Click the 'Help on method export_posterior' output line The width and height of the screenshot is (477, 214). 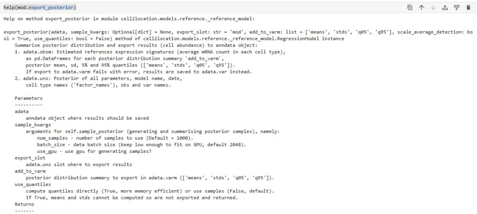pos(129,19)
